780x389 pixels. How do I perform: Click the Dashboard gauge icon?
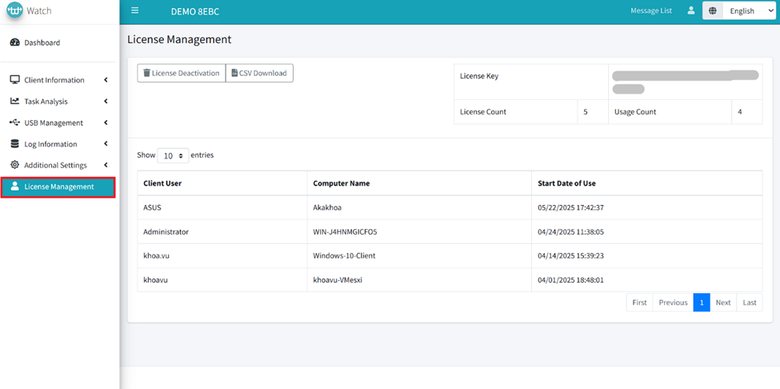(x=14, y=42)
